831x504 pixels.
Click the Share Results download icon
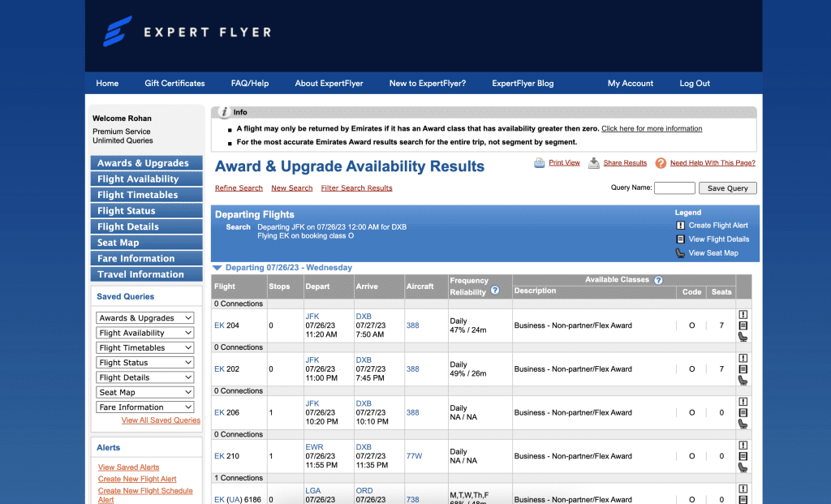tap(593, 162)
